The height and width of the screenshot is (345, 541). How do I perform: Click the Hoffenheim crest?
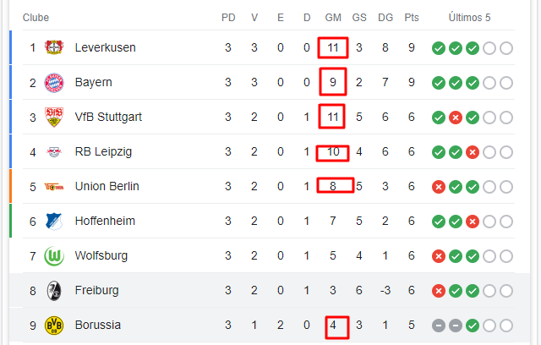click(54, 222)
